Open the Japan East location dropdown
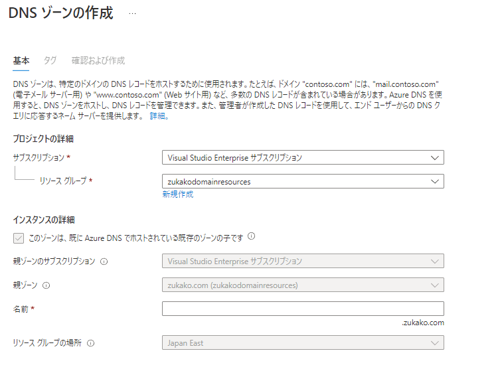Image resolution: width=502 pixels, height=373 pixels. tap(303, 342)
